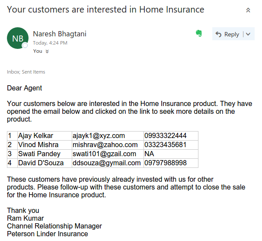Click phone number 09797988998
Image resolution: width=262 pixels, height=241 pixels.
[x=166, y=163]
